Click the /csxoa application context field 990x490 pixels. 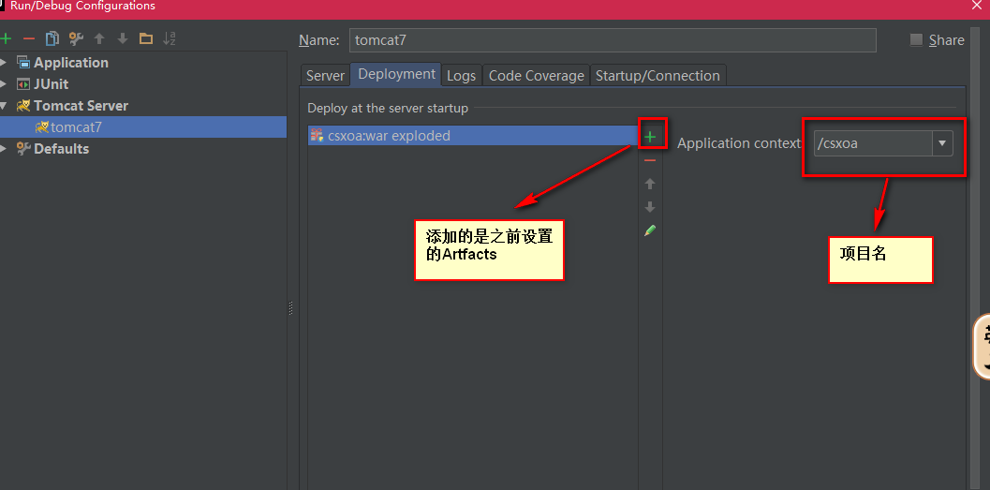click(x=873, y=143)
